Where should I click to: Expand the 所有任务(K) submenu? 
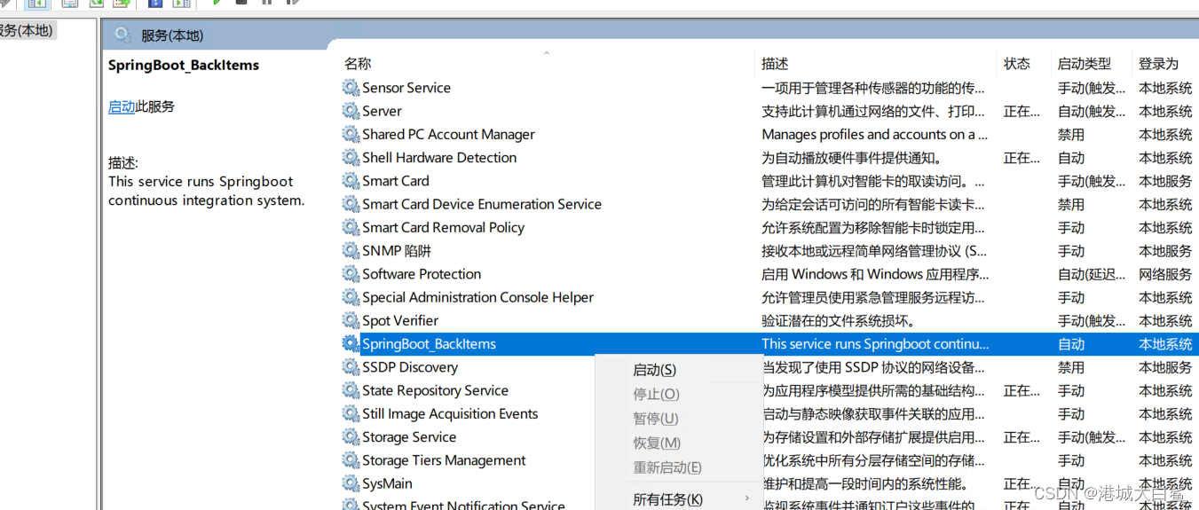click(667, 499)
